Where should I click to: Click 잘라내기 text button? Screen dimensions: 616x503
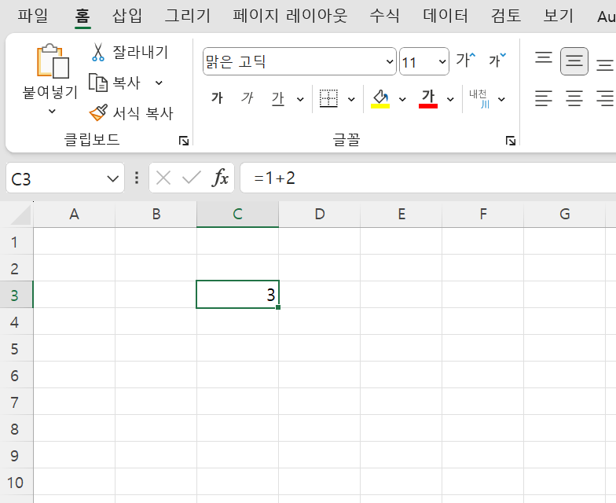point(140,52)
